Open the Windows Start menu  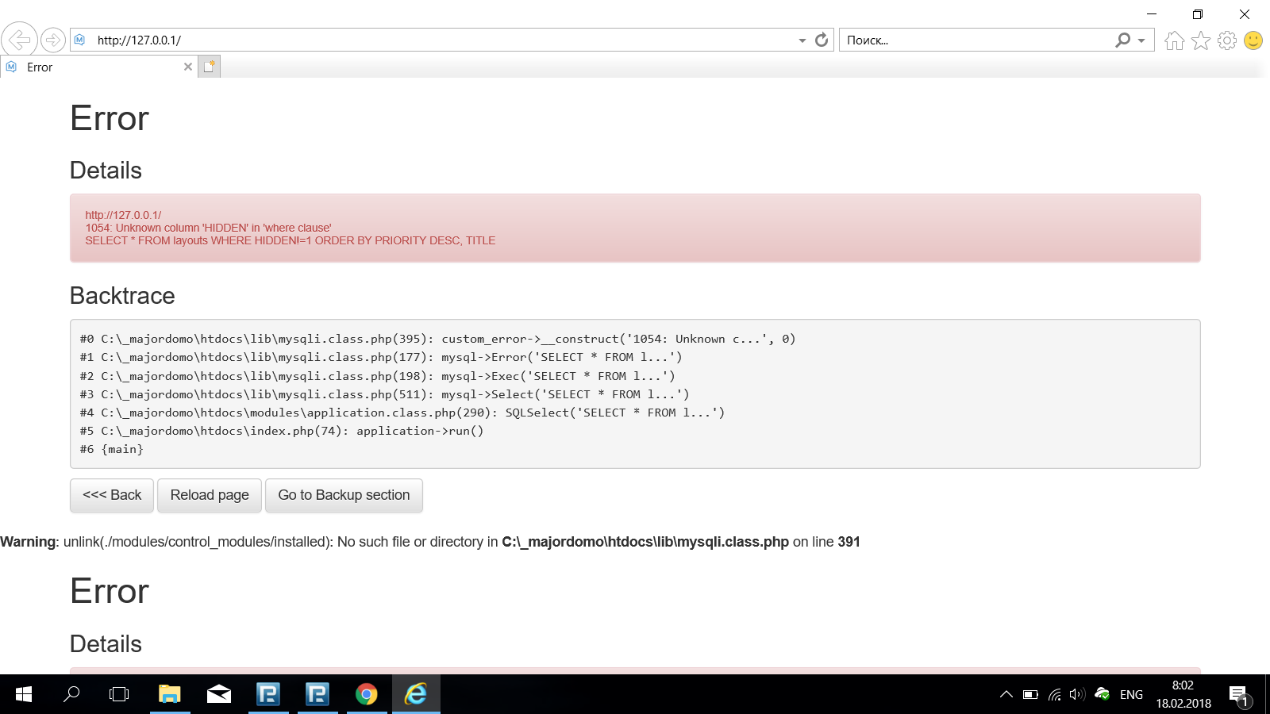click(24, 694)
